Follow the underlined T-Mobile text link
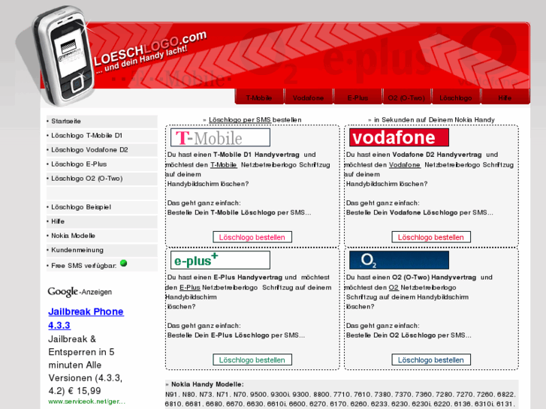Screen dimensions: 546x409 (224, 164)
